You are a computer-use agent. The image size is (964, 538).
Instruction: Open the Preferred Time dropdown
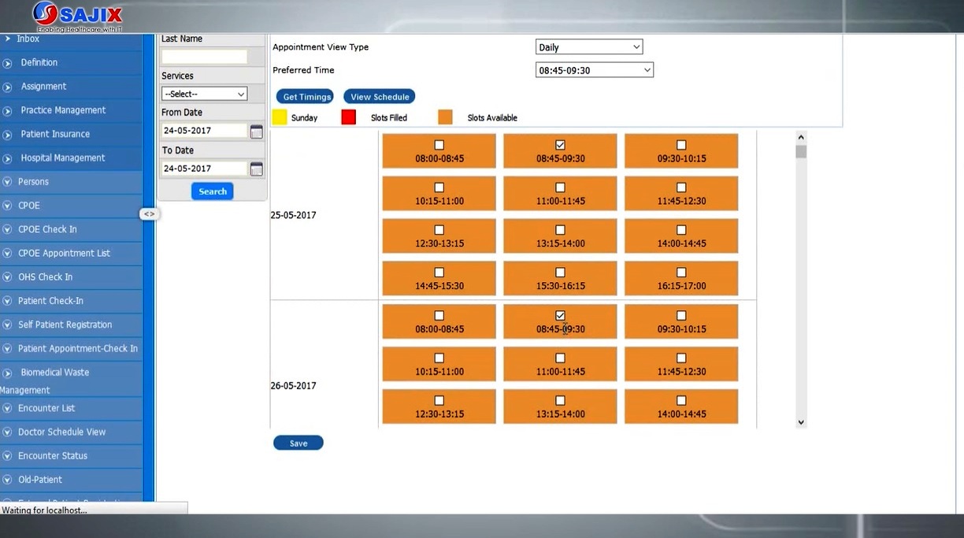(595, 70)
